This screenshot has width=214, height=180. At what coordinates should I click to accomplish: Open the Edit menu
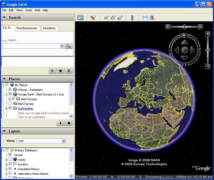(11, 10)
